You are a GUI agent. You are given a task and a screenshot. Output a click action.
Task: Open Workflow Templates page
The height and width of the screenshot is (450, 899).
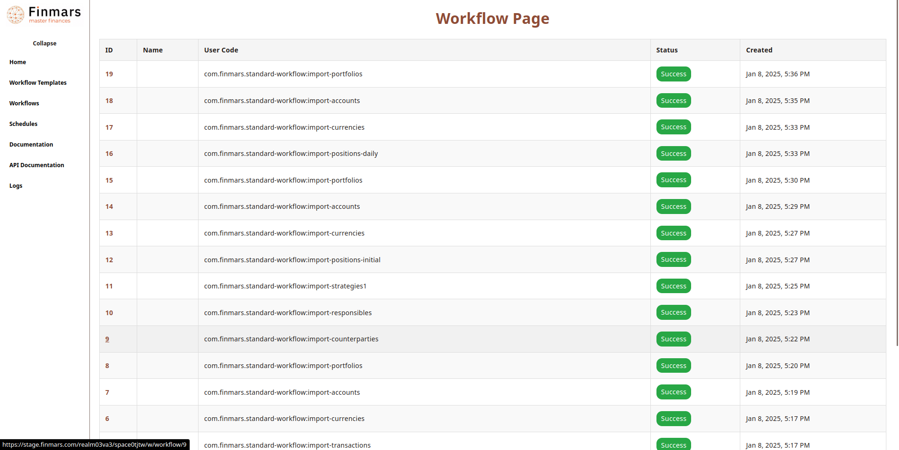click(x=38, y=83)
